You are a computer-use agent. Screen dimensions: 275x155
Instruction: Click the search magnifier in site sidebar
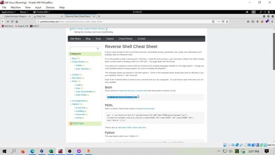pyautogui.click(x=98, y=48)
